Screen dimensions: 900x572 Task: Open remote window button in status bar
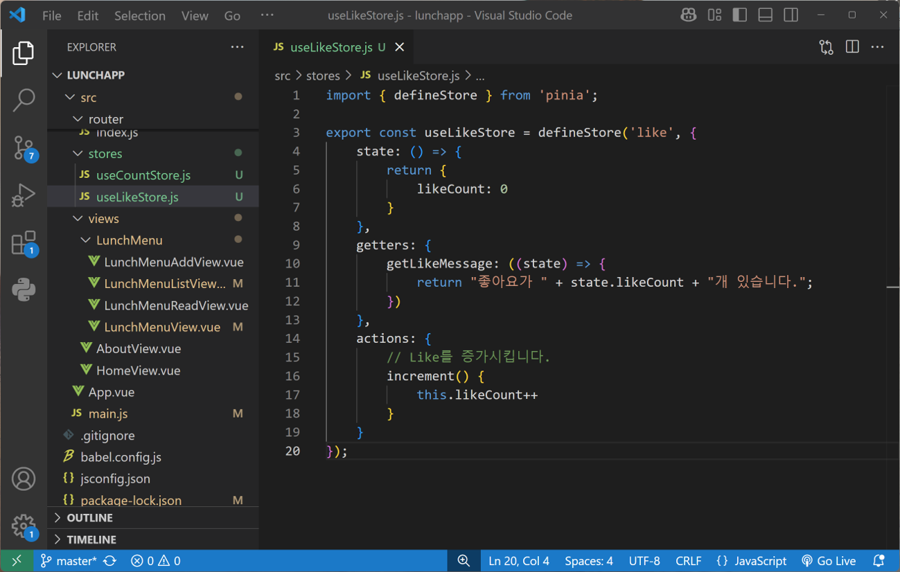[17, 561]
